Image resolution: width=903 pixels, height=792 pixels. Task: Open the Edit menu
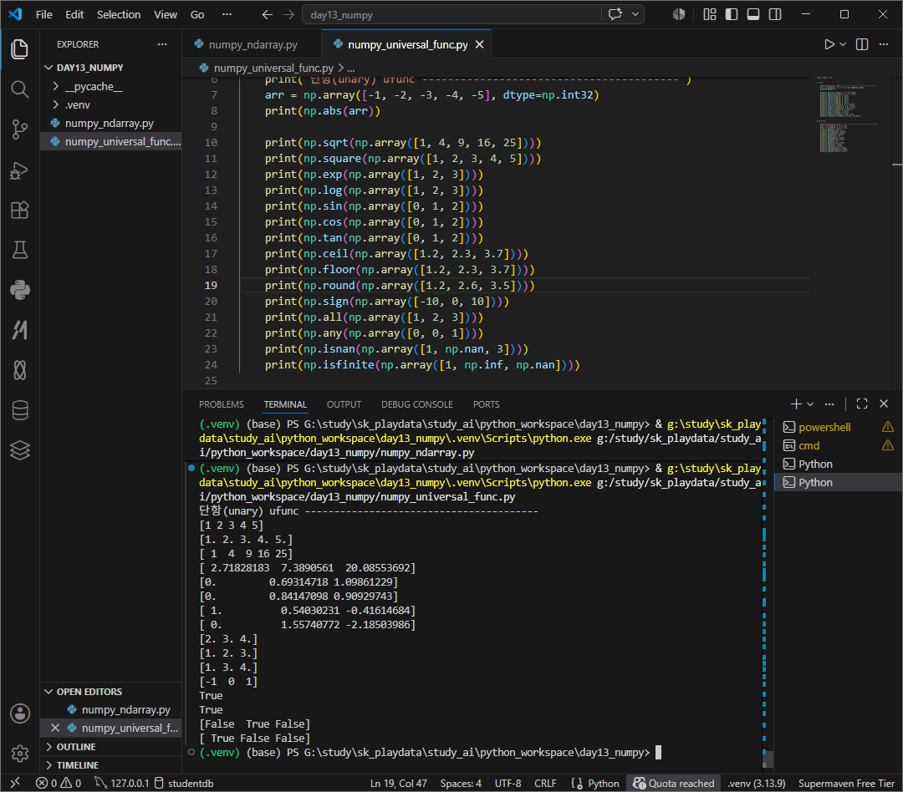click(74, 15)
